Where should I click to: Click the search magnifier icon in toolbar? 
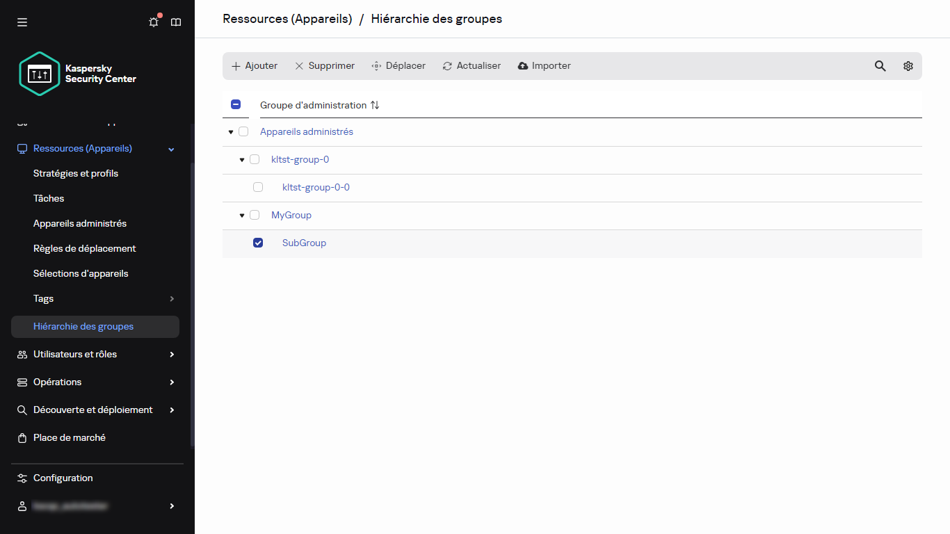tap(880, 66)
